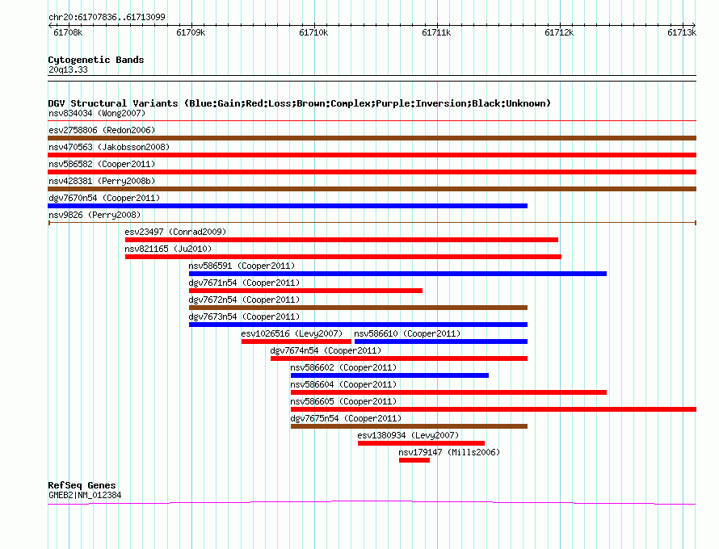Click the nsv179147 (Mills2006) label
The image size is (719, 549).
[449, 452]
